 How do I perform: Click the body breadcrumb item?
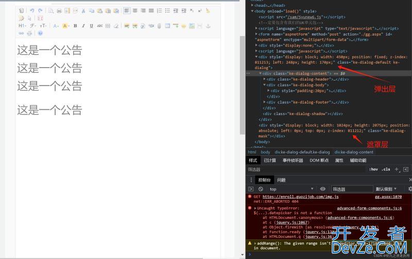265,152
